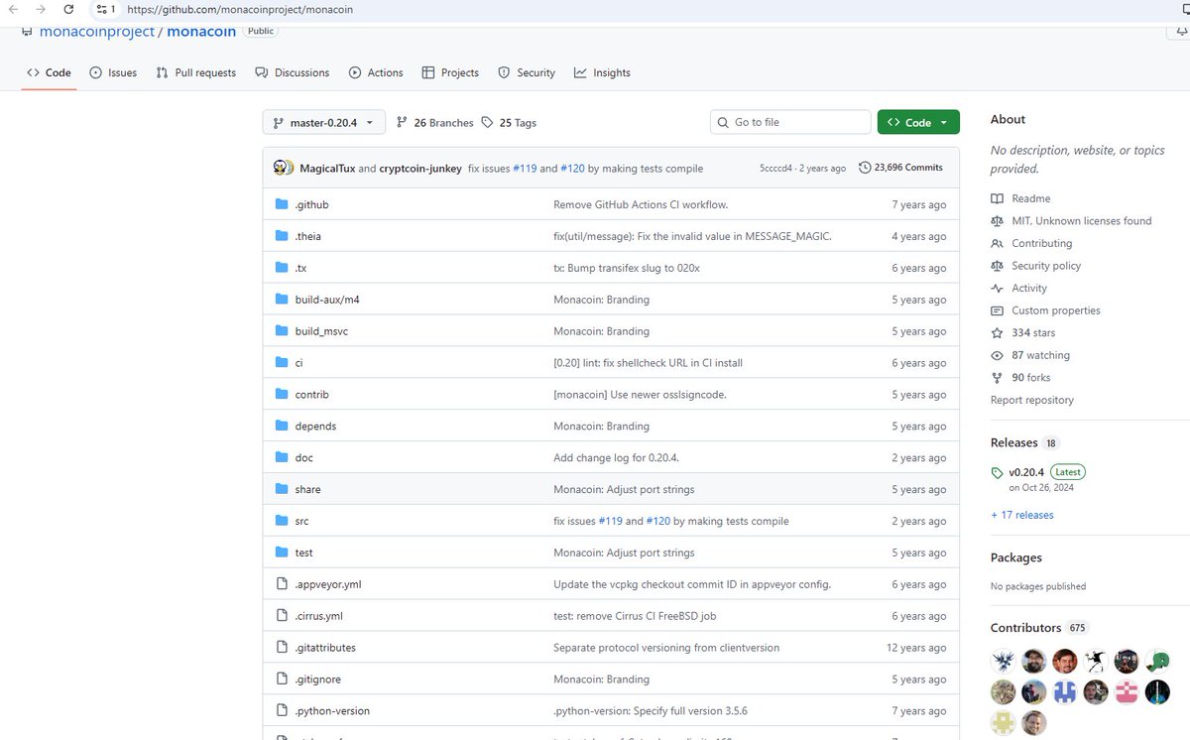Screen dimensions: 1190x740
Task: Open the Discussions tab
Action: coord(292,72)
